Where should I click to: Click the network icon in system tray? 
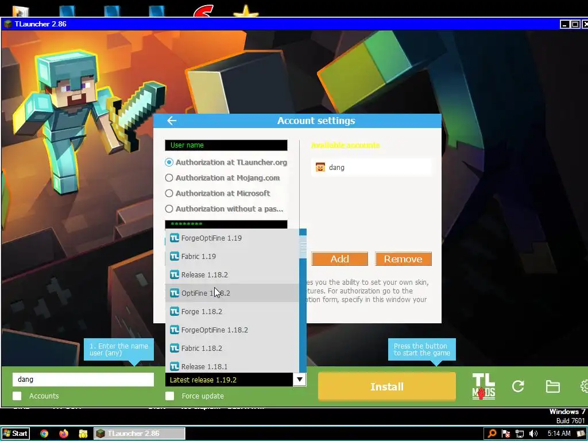pyautogui.click(x=519, y=434)
